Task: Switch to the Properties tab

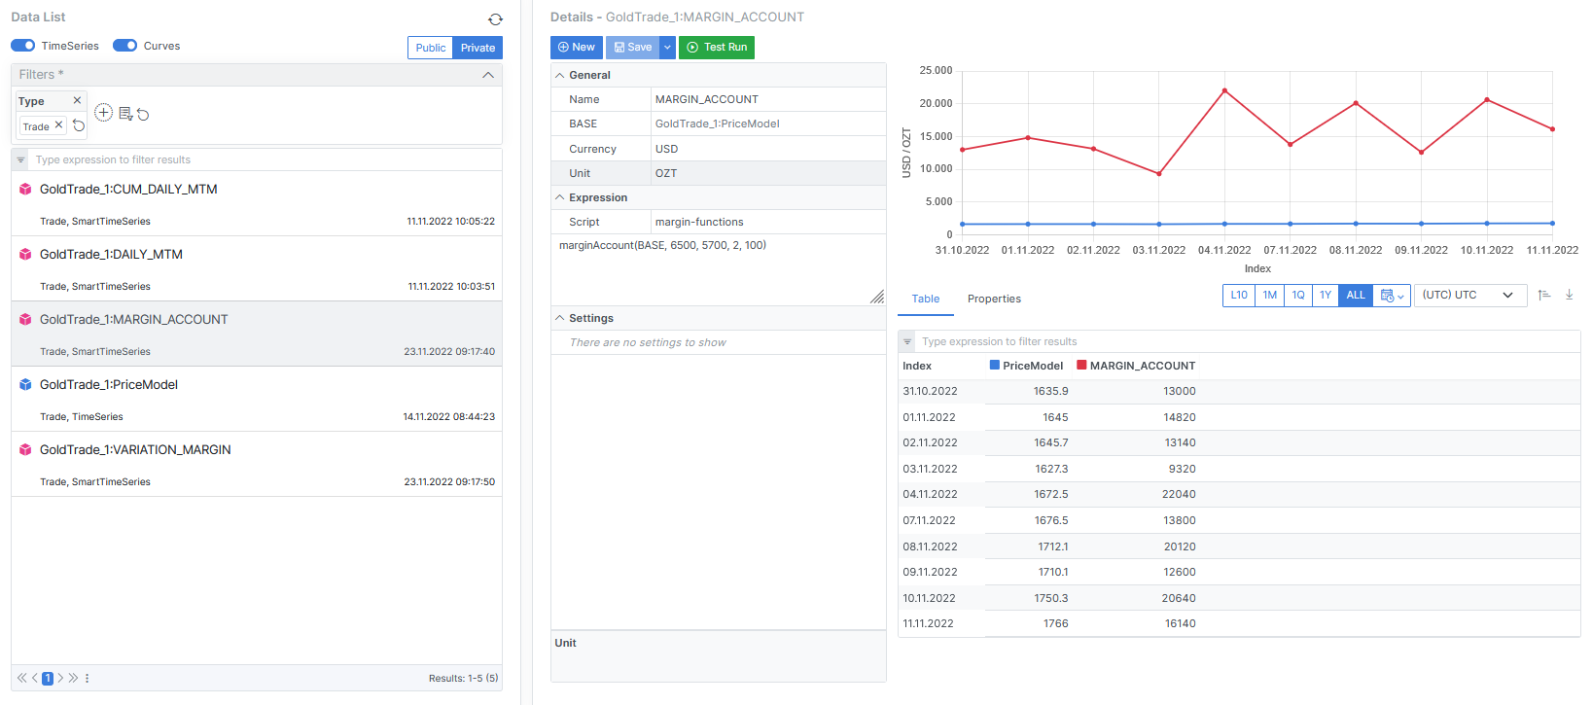Action: pos(994,299)
